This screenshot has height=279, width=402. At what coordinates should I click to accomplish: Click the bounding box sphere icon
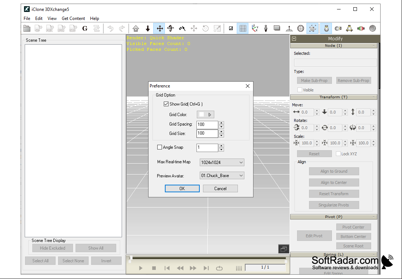(313, 28)
